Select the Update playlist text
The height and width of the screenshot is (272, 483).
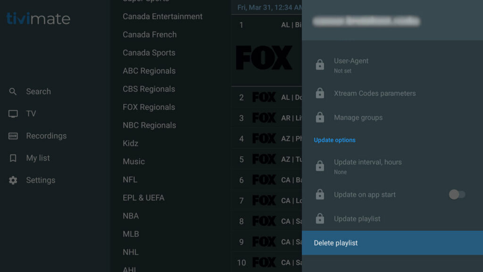(x=357, y=219)
